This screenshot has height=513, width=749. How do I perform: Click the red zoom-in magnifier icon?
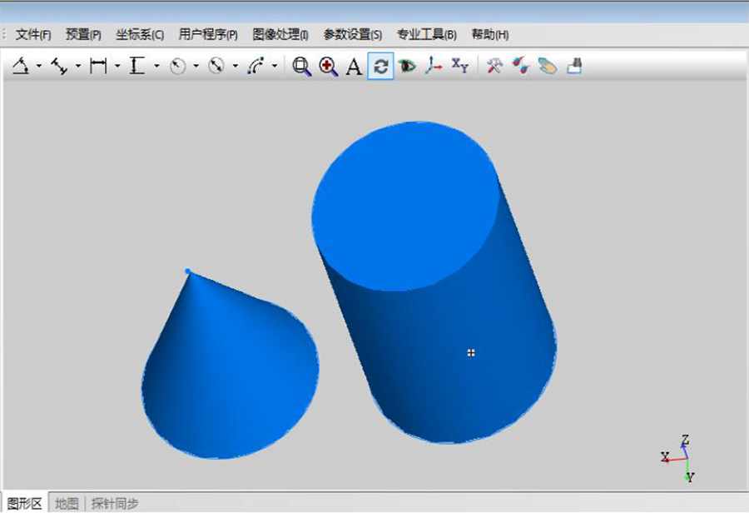(328, 67)
